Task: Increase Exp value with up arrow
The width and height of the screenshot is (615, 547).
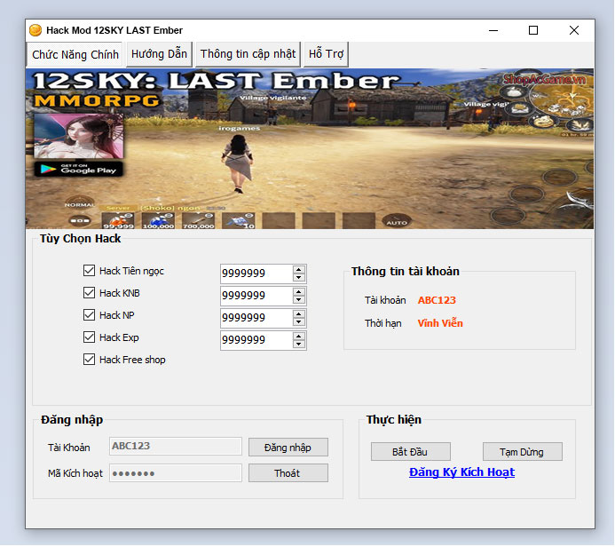Action: tap(299, 337)
